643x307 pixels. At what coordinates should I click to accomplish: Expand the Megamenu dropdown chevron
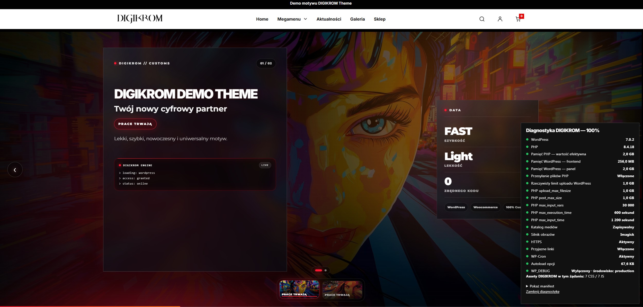point(306,19)
